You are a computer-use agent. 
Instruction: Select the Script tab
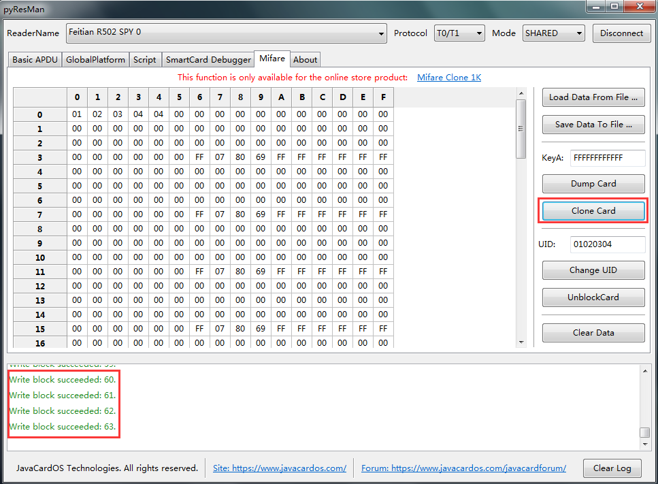144,60
